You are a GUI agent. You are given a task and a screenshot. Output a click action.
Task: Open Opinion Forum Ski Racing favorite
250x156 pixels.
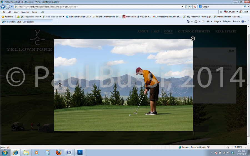[x=228, y=17]
